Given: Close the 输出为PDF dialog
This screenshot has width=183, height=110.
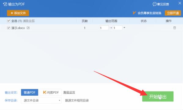Looking at the screenshot, I should pos(180,3).
